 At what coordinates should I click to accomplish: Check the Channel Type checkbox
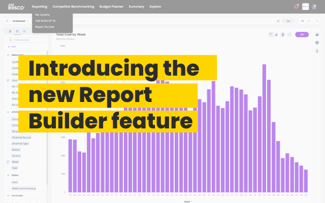(8, 144)
